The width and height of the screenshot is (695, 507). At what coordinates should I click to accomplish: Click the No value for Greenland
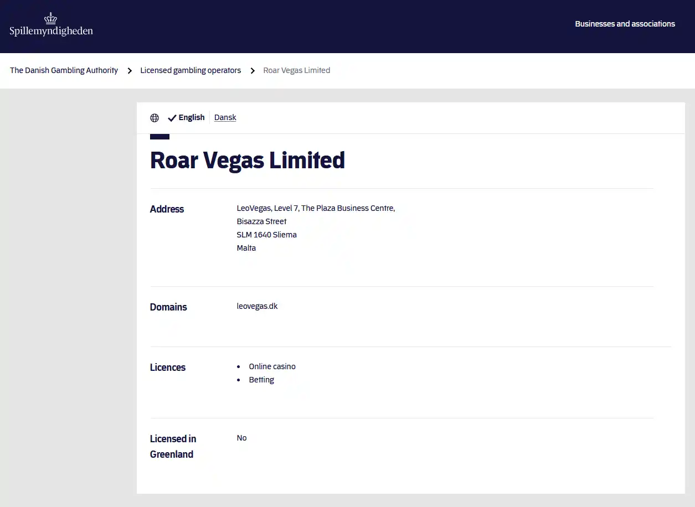(x=241, y=438)
